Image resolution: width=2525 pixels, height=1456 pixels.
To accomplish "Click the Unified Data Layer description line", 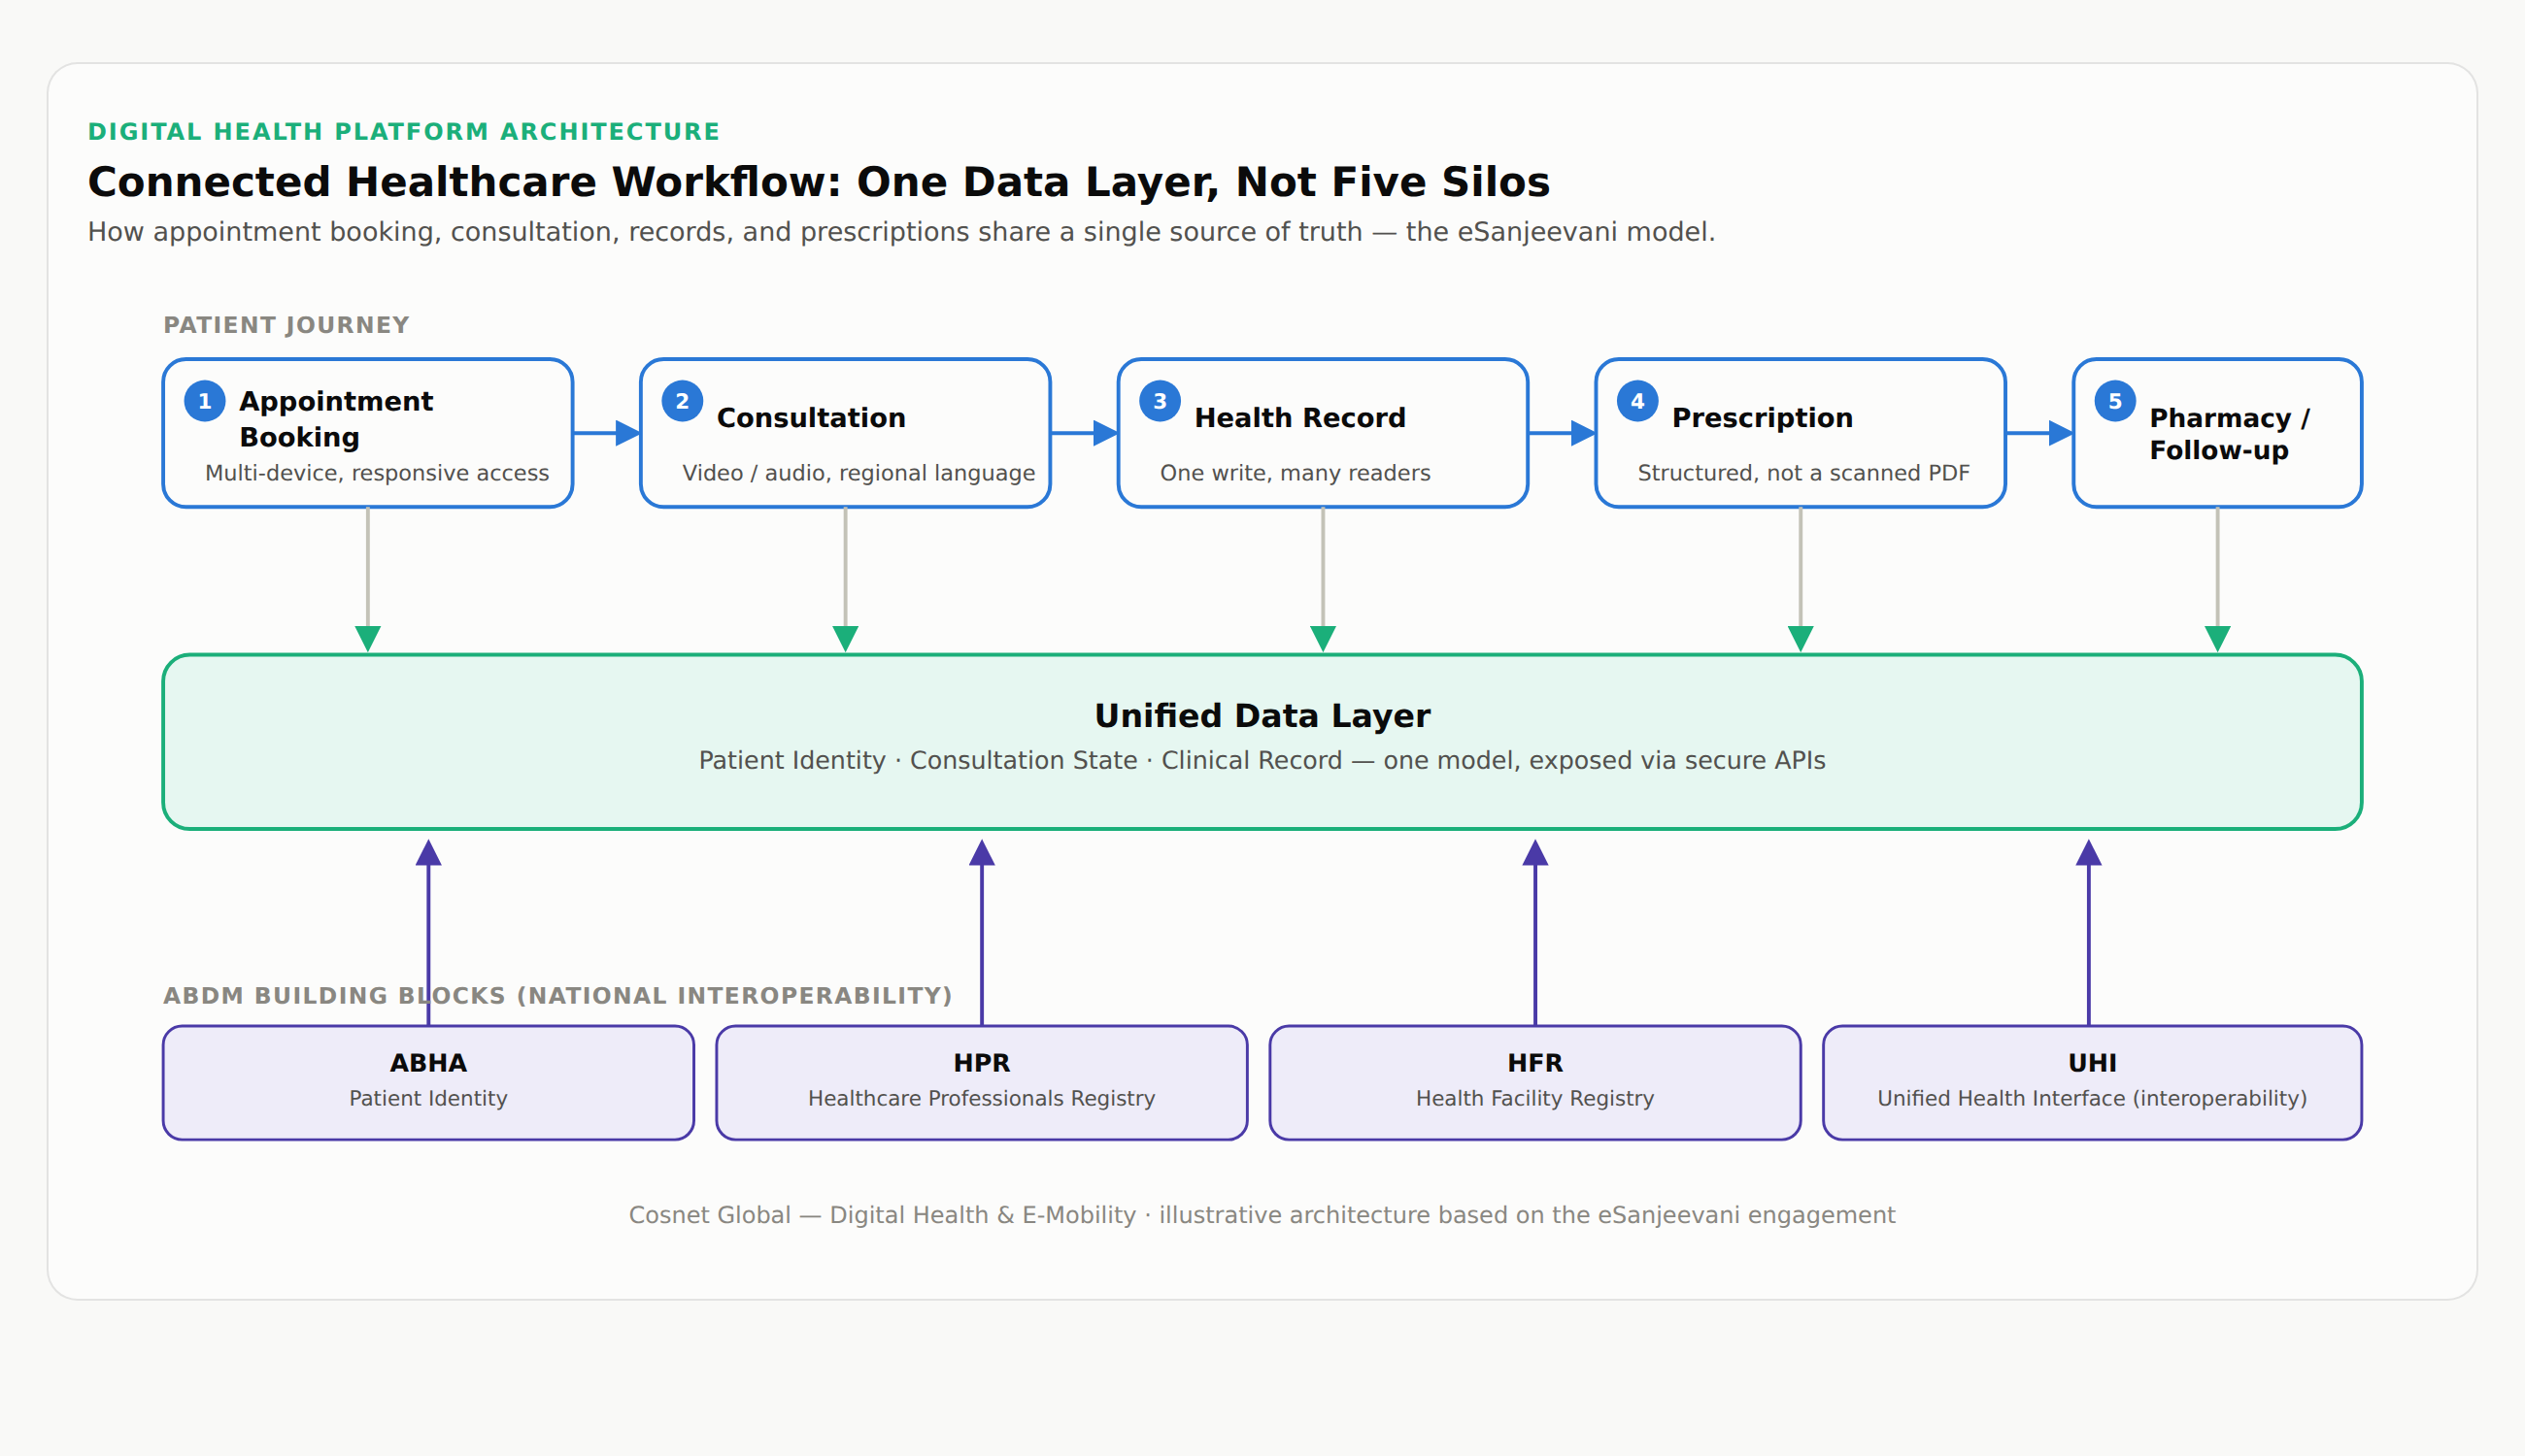I will point(1262,761).
